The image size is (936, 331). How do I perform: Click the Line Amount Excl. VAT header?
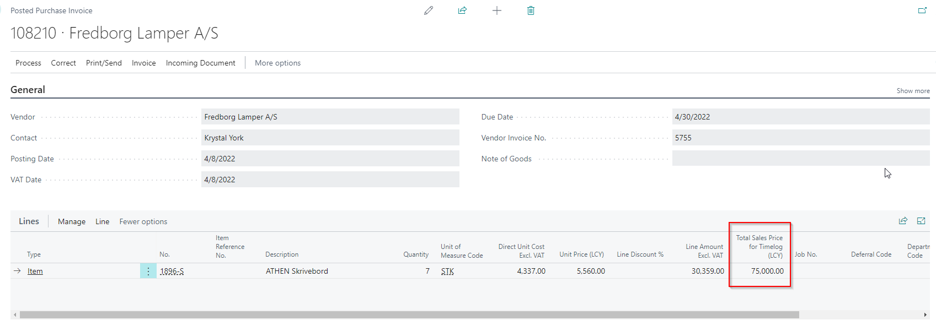[x=704, y=251]
